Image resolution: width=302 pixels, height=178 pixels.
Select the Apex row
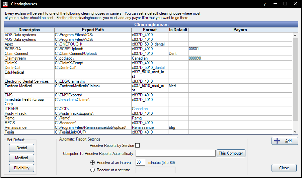pyautogui.click(x=148, y=44)
